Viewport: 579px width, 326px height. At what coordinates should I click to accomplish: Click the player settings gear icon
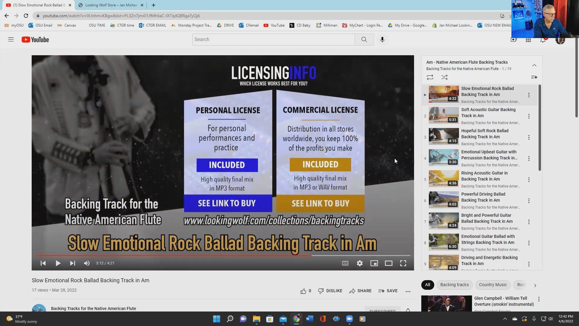[359, 263]
